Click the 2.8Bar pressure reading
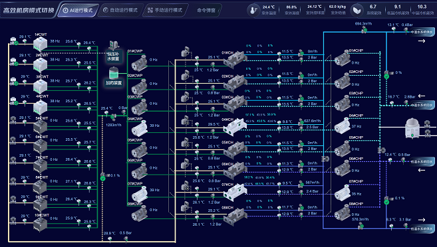Screen dimensions: 437x247 point(410,97)
